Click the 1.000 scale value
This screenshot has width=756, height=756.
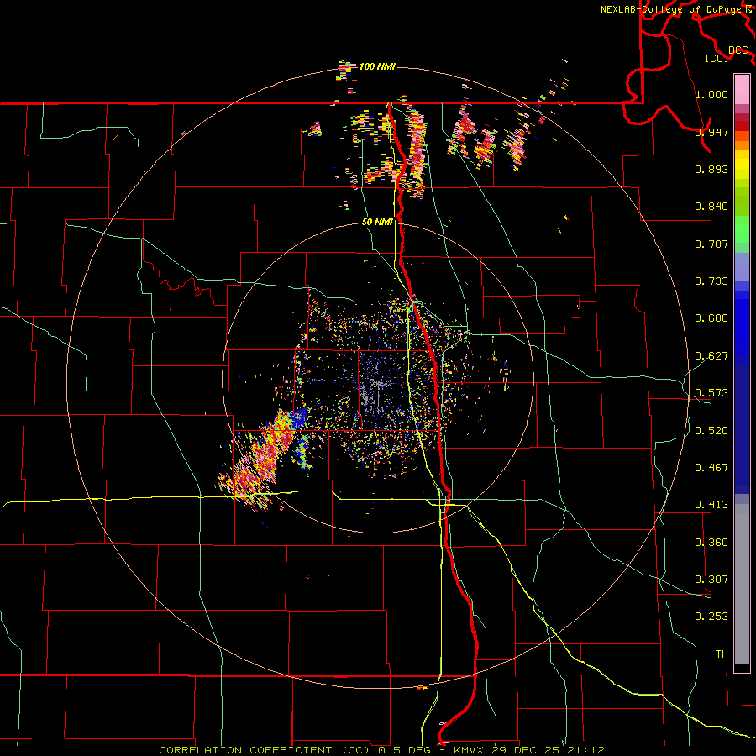(711, 94)
